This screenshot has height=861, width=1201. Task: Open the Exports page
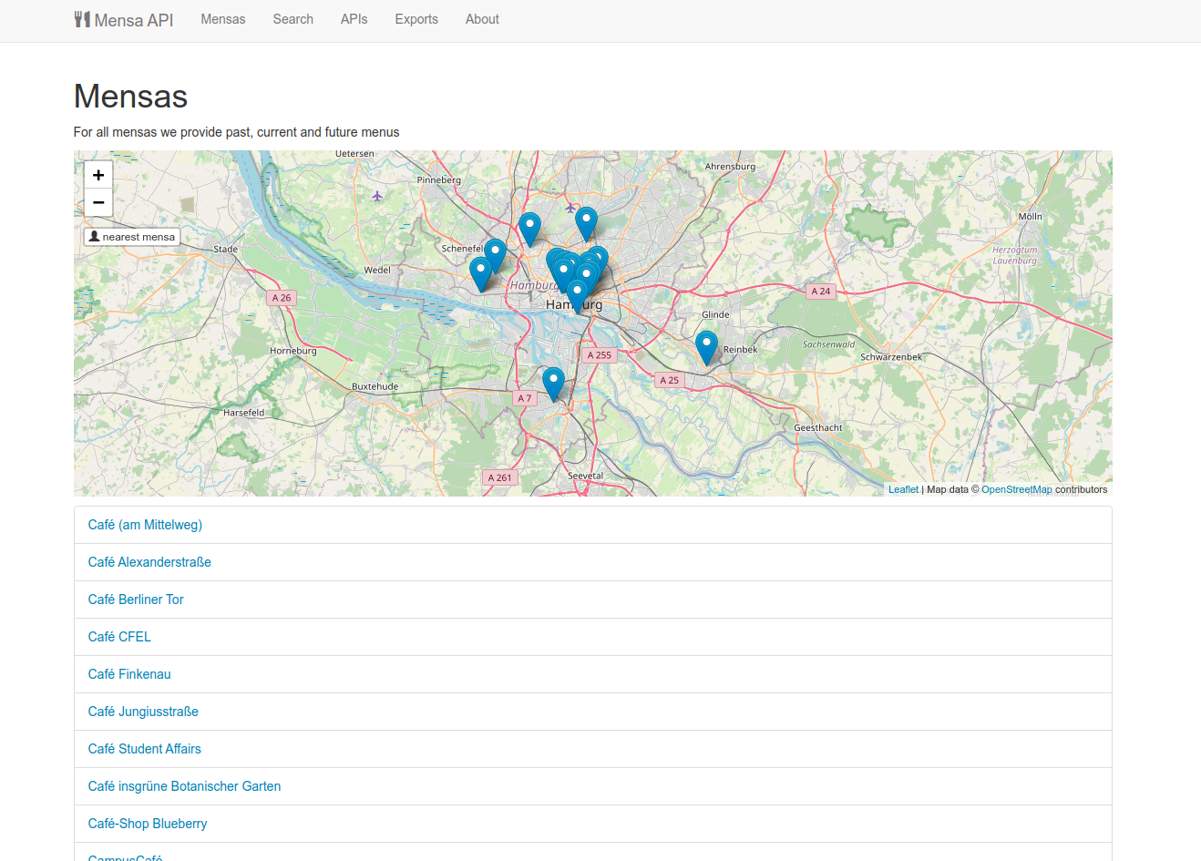416,19
